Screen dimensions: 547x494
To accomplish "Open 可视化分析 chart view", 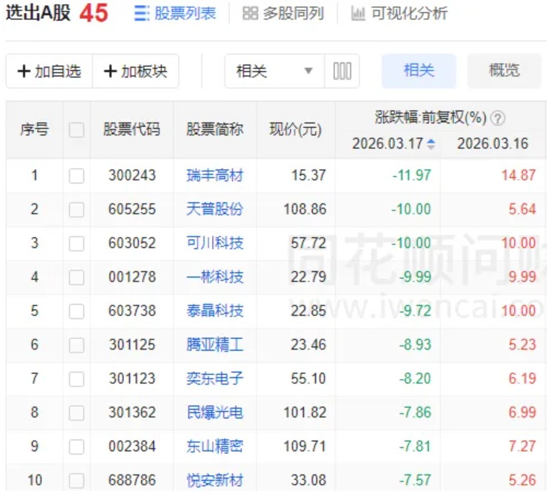I will [399, 14].
